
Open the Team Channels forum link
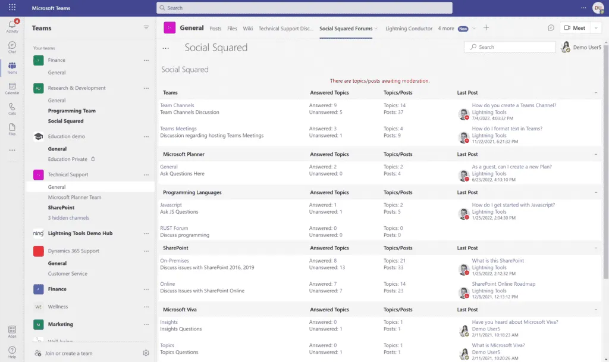point(177,105)
